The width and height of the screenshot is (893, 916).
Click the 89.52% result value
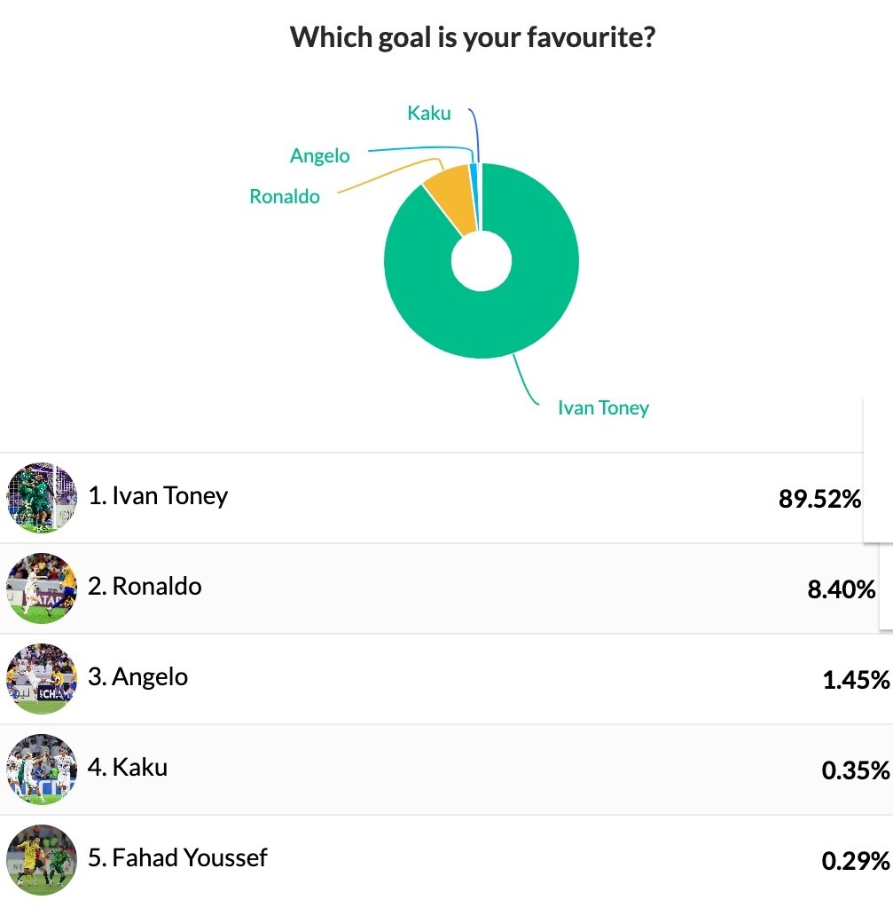click(819, 500)
